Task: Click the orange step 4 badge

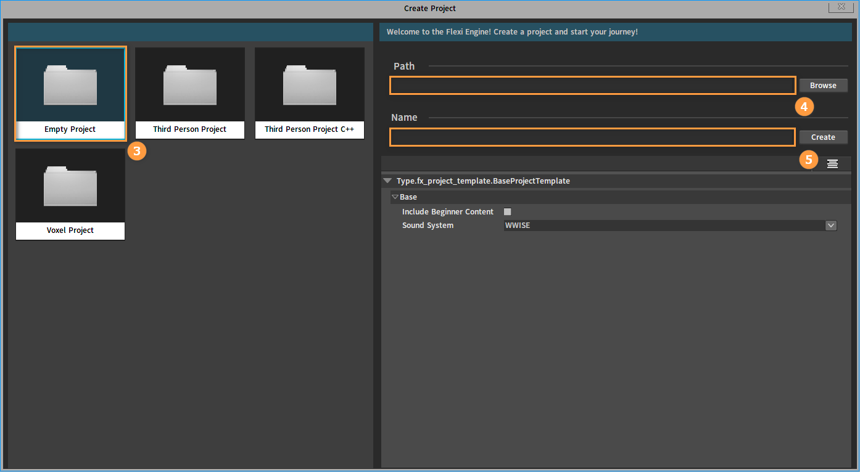Action: (804, 107)
